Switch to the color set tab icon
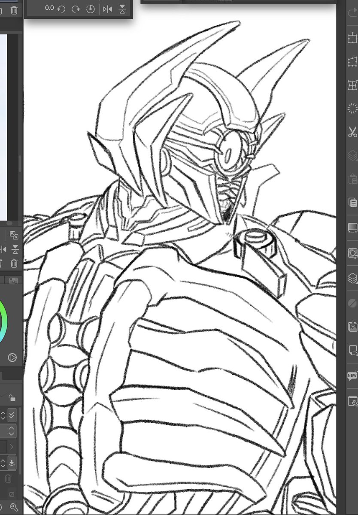 (13, 280)
